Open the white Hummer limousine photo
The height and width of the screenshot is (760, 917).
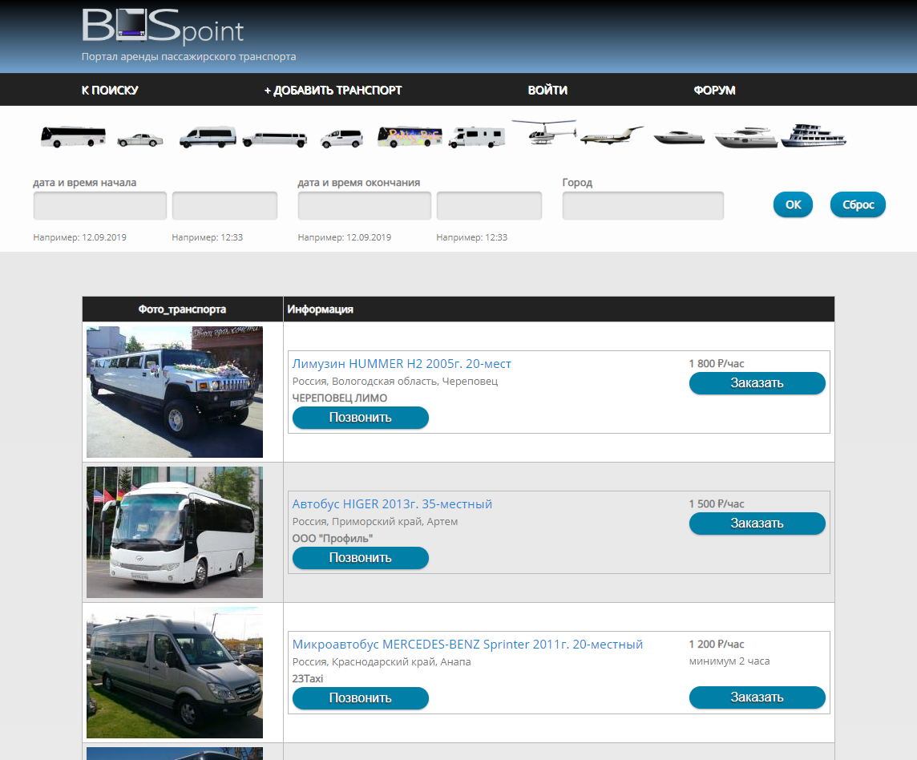coord(175,392)
